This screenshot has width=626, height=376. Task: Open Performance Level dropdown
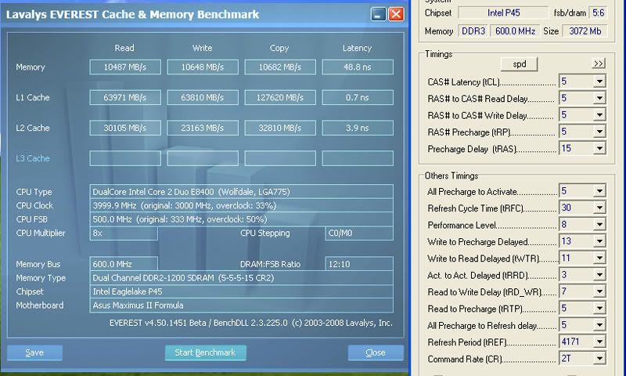click(x=599, y=225)
